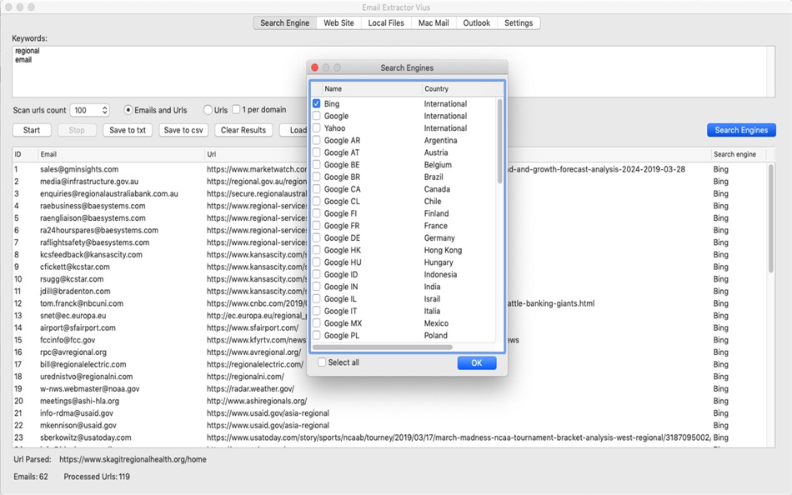Check the Google IL checkbox
This screenshot has width=792, height=495.
[x=316, y=298]
